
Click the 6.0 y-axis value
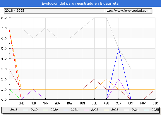point(4,38)
